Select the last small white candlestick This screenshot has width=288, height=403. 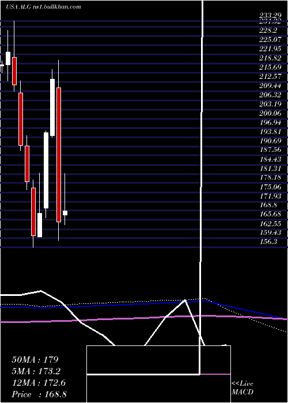[65, 213]
